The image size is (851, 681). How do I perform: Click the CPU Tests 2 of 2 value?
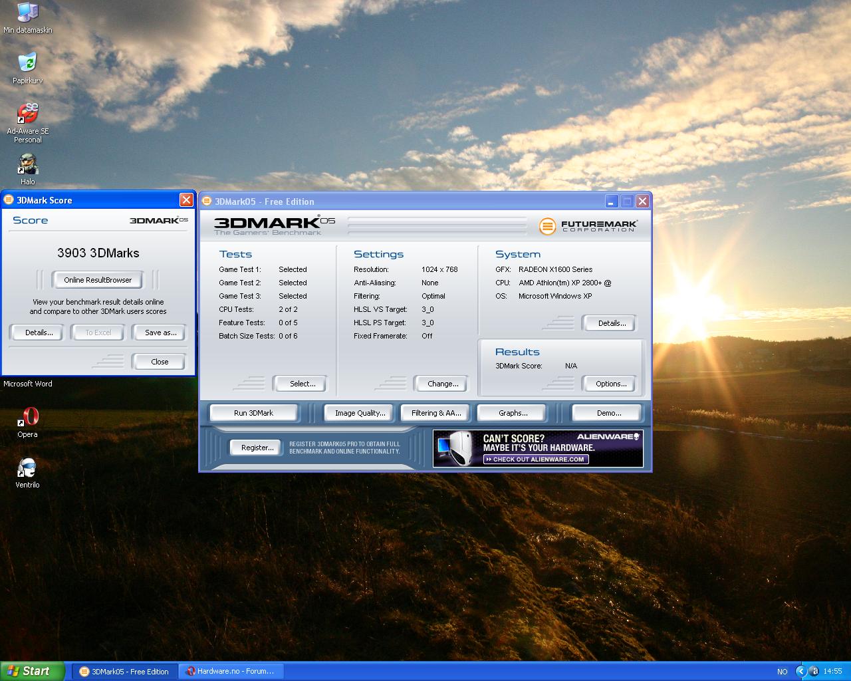tap(288, 309)
